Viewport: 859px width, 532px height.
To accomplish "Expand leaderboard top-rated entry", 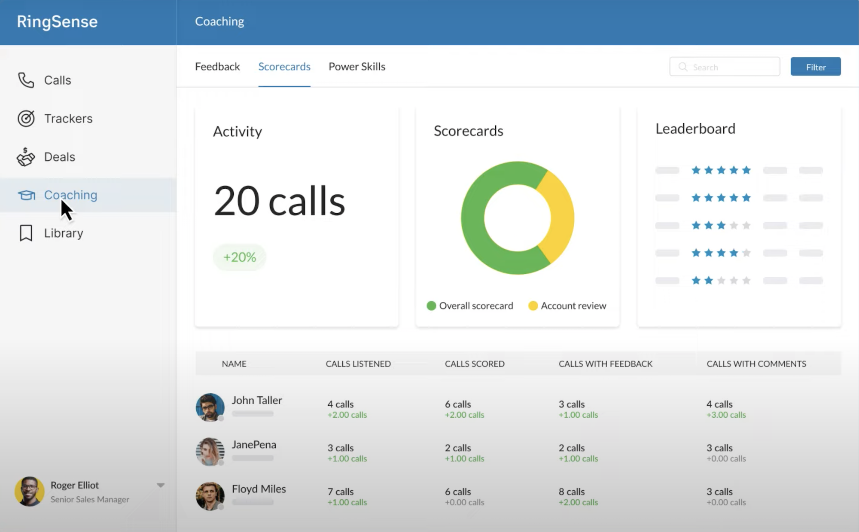I will point(739,170).
